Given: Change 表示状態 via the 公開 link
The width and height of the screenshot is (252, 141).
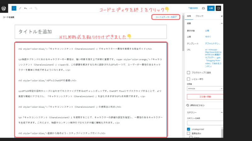Looking at the screenshot, I should tap(207, 31).
